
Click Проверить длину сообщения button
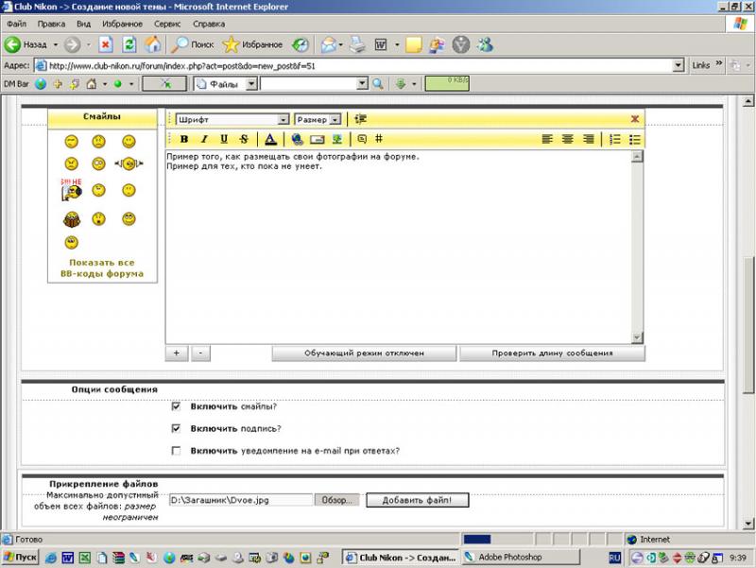point(552,353)
